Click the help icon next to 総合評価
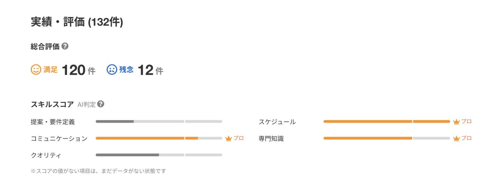Screen dimensions: 503x192 (65, 46)
